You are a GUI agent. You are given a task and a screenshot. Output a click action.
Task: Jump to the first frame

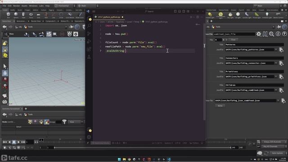(5, 142)
